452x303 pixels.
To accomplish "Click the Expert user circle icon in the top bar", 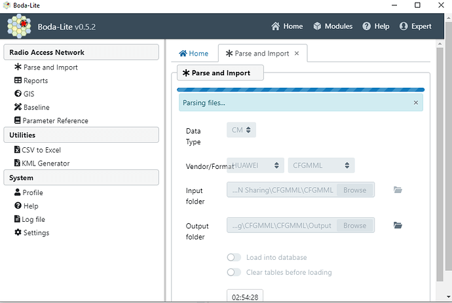I will click(404, 26).
